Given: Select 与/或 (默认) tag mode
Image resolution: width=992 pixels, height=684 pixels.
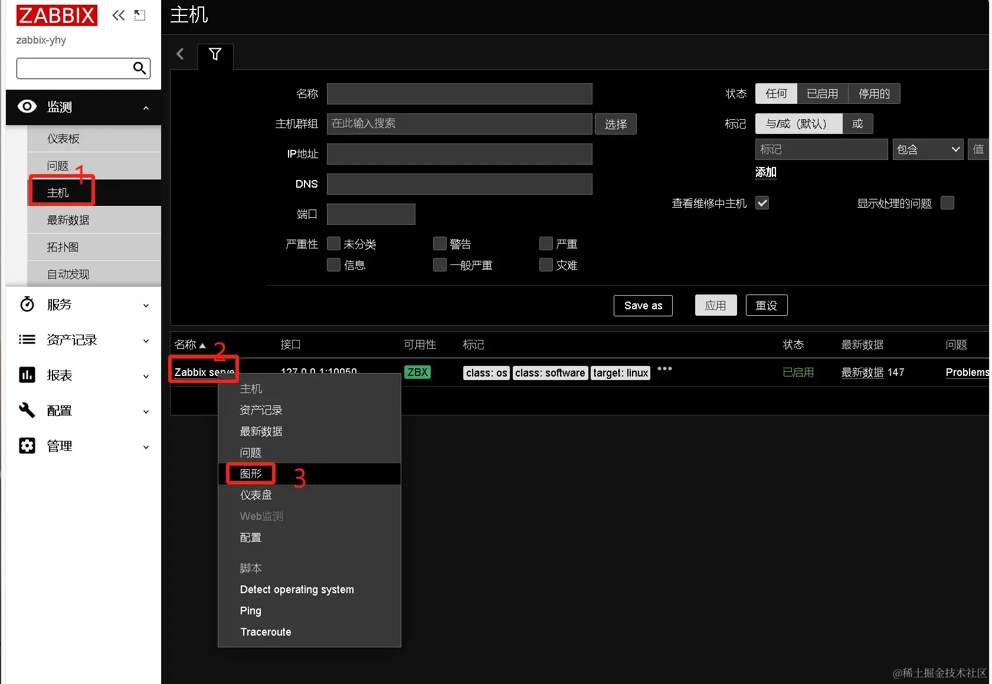Looking at the screenshot, I should pyautogui.click(x=798, y=124).
